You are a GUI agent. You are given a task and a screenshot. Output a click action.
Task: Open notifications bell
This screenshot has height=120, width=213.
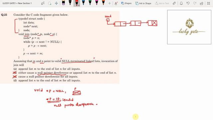[181, 3]
